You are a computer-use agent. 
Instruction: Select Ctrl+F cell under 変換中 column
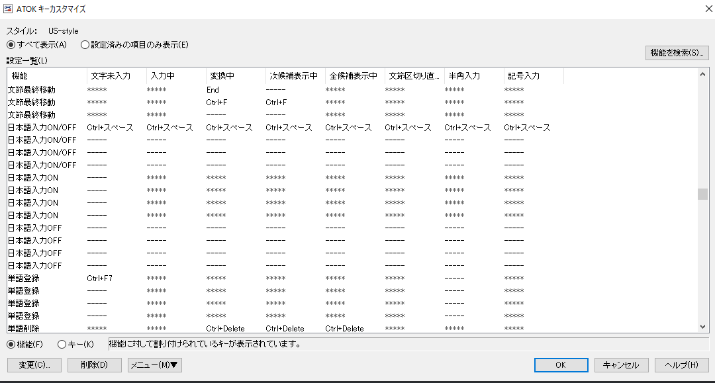[x=216, y=103]
